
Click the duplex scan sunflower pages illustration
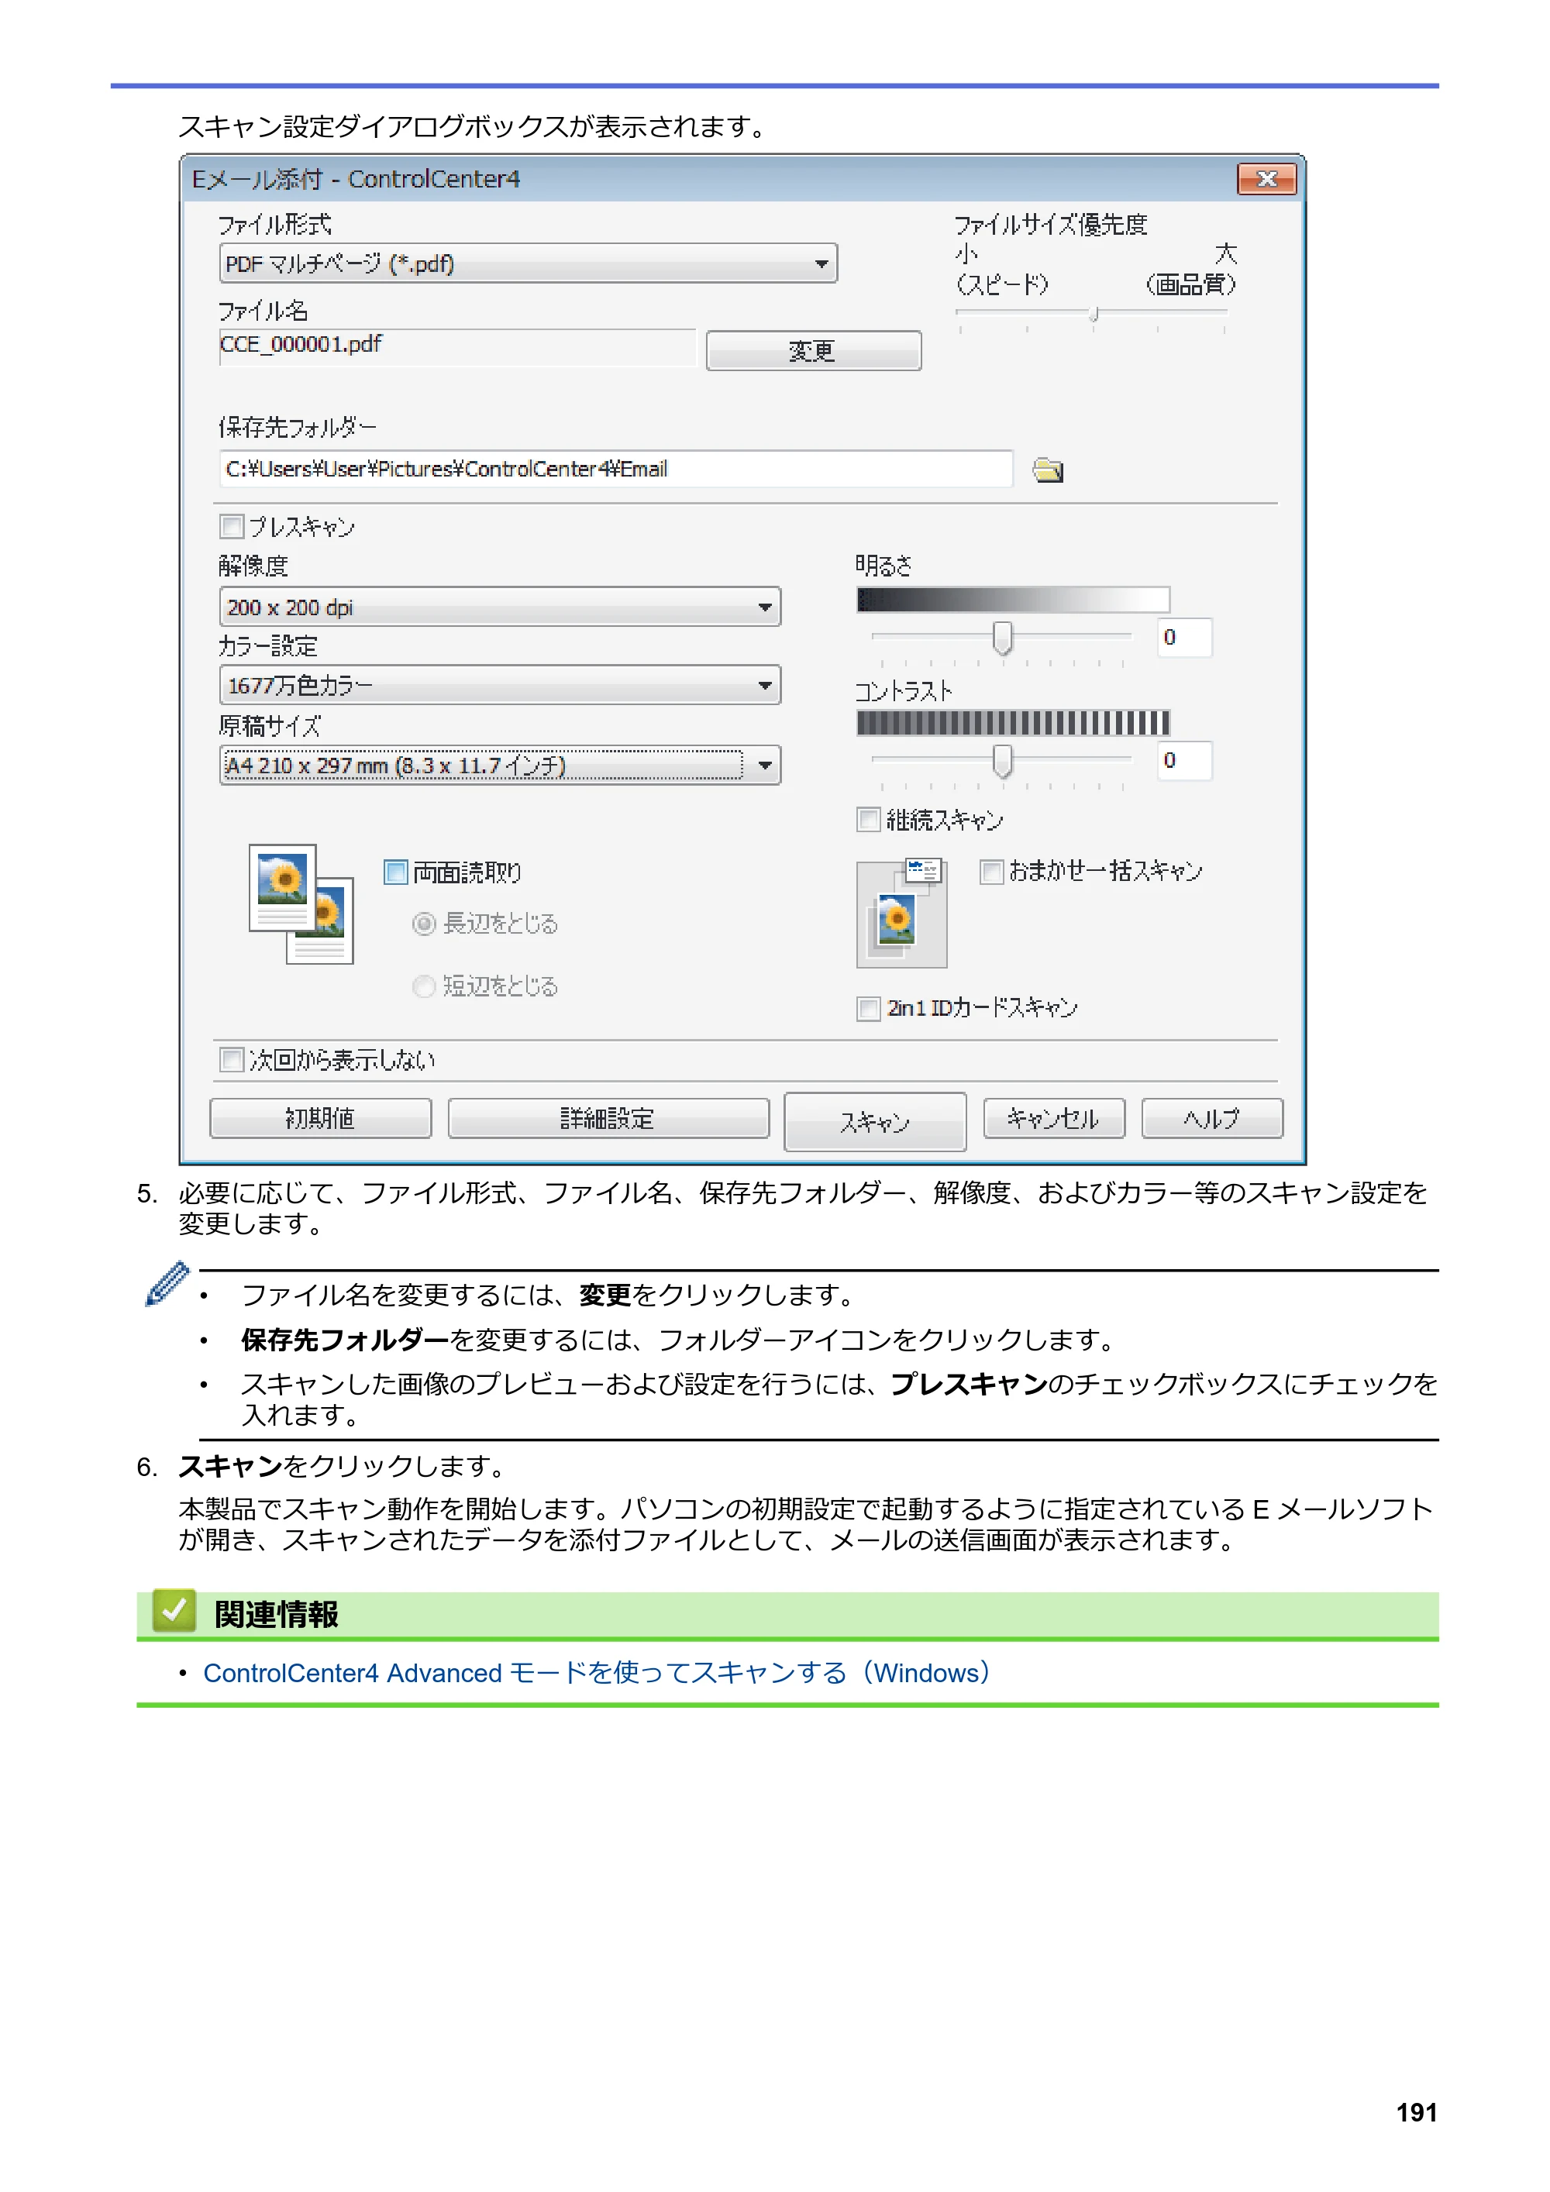click(301, 903)
